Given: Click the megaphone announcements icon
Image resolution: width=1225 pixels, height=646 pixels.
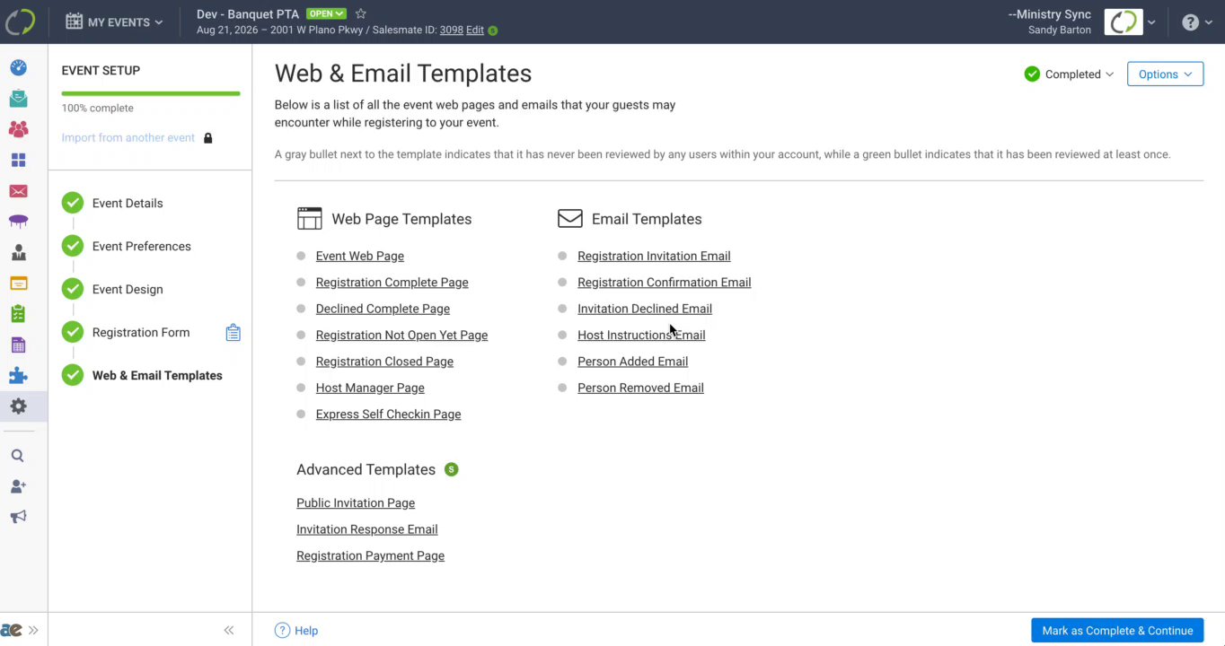Looking at the screenshot, I should [18, 517].
